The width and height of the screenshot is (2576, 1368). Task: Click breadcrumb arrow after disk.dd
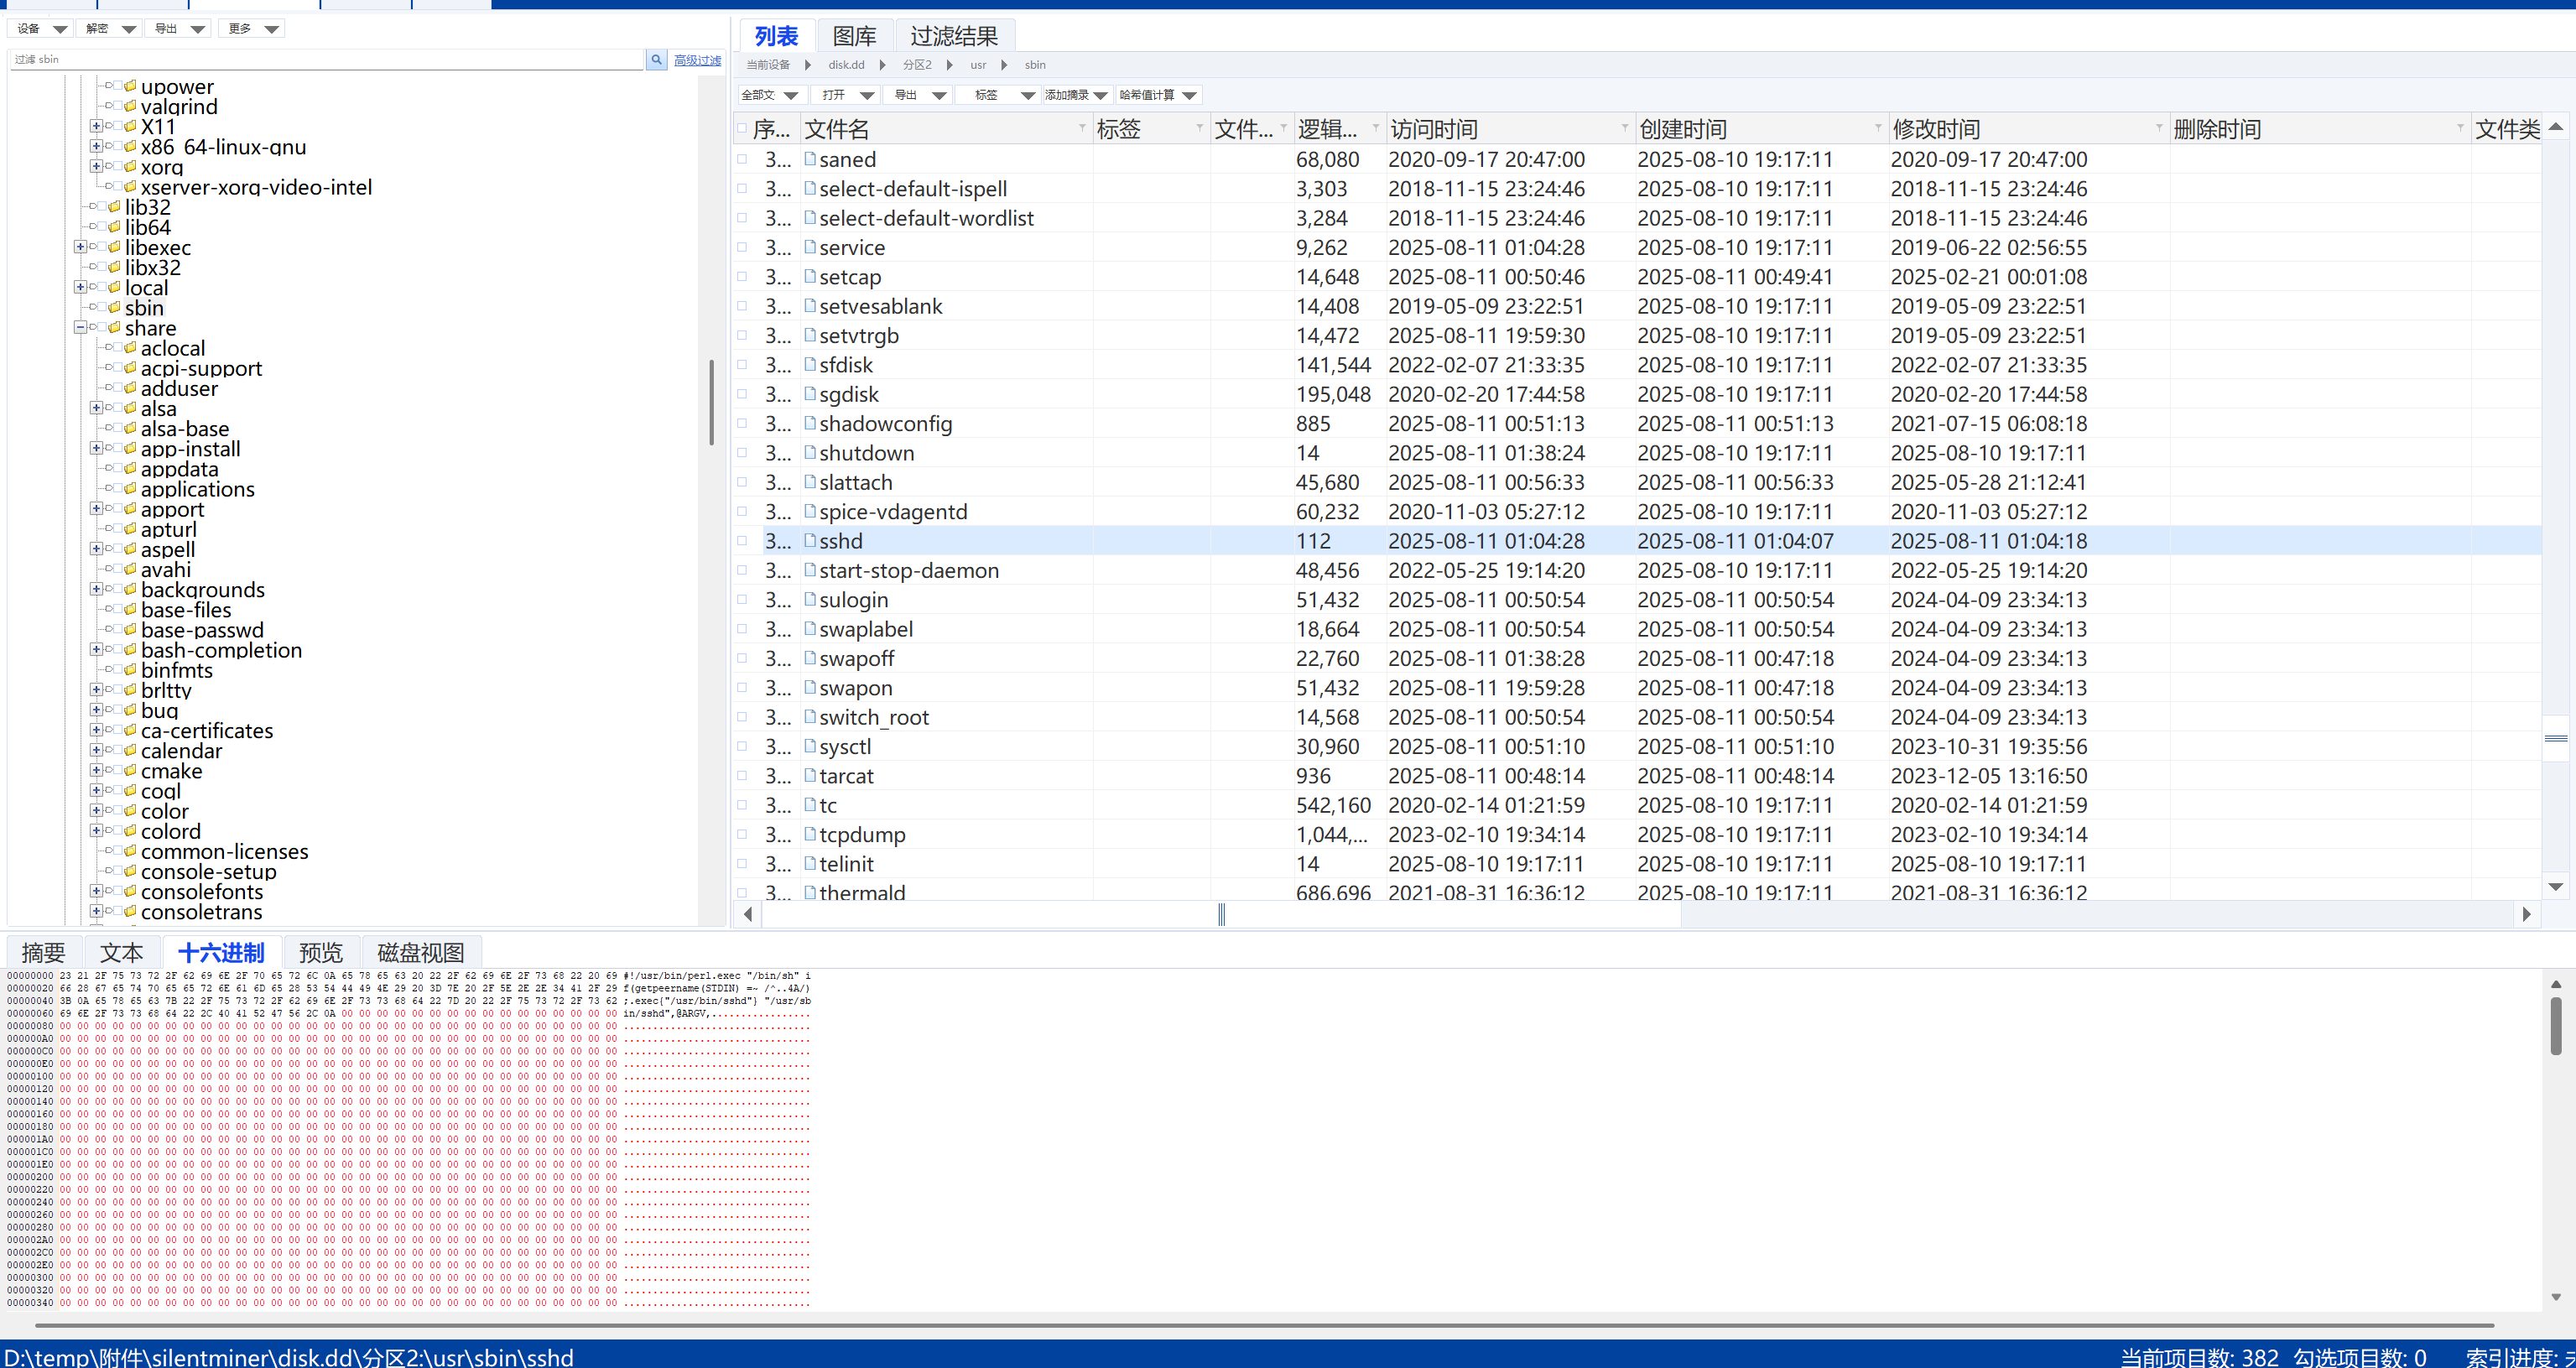coord(883,65)
